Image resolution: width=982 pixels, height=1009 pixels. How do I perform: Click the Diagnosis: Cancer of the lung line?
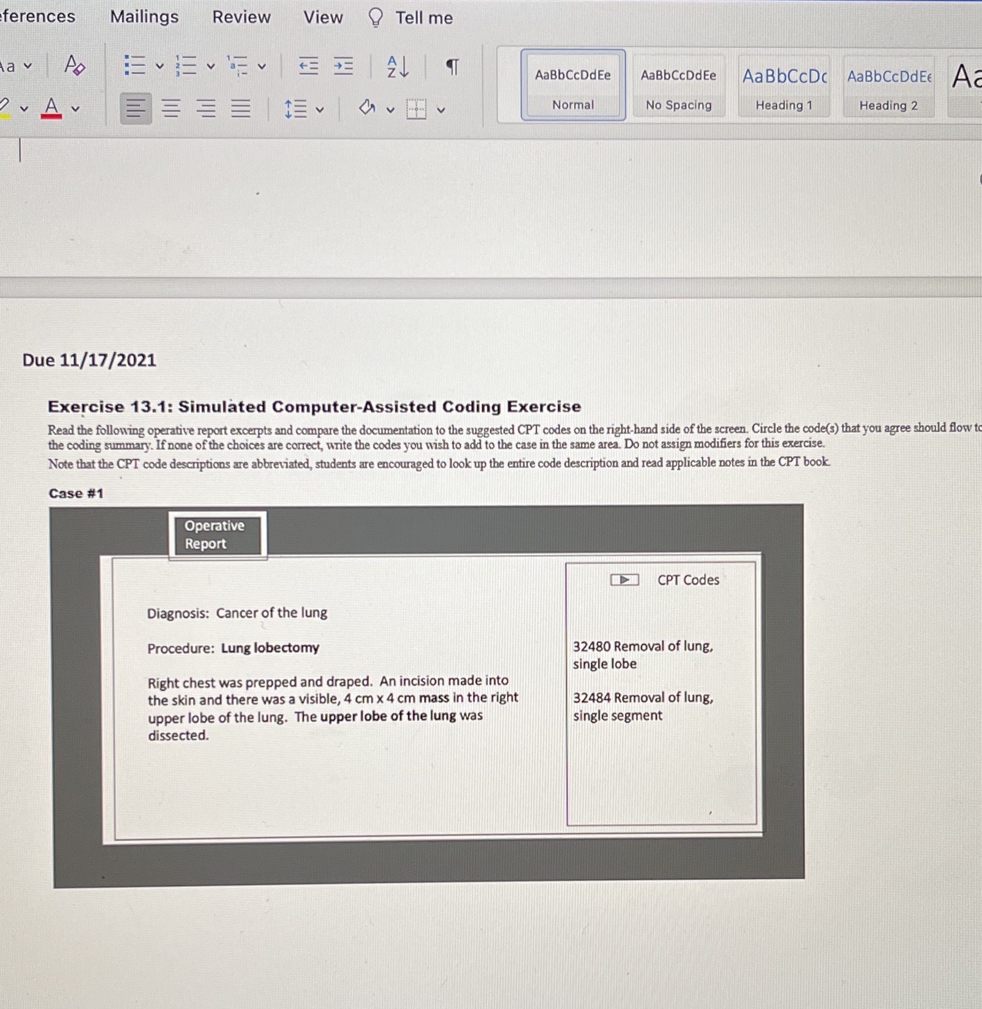pyautogui.click(x=237, y=613)
